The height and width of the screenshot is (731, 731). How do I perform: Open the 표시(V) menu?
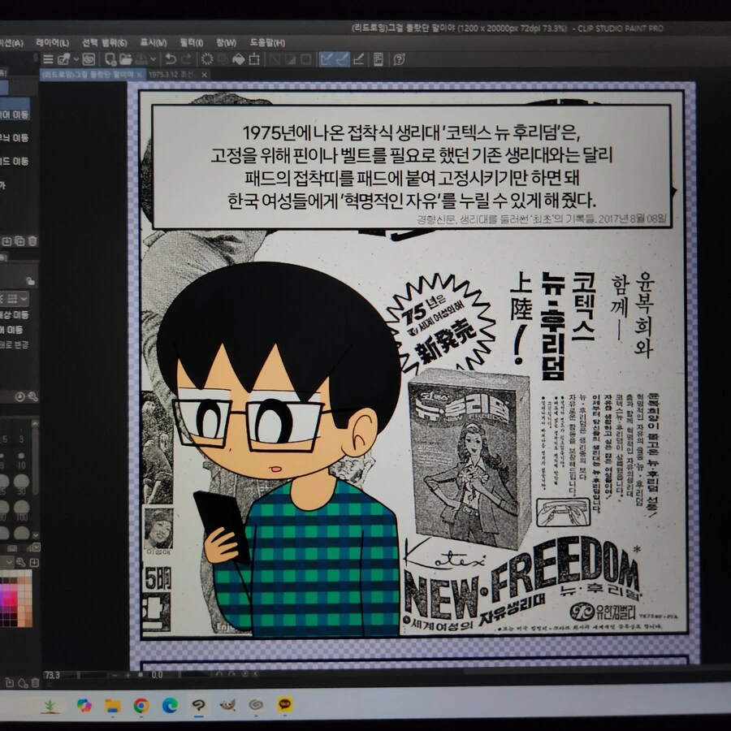[154, 43]
